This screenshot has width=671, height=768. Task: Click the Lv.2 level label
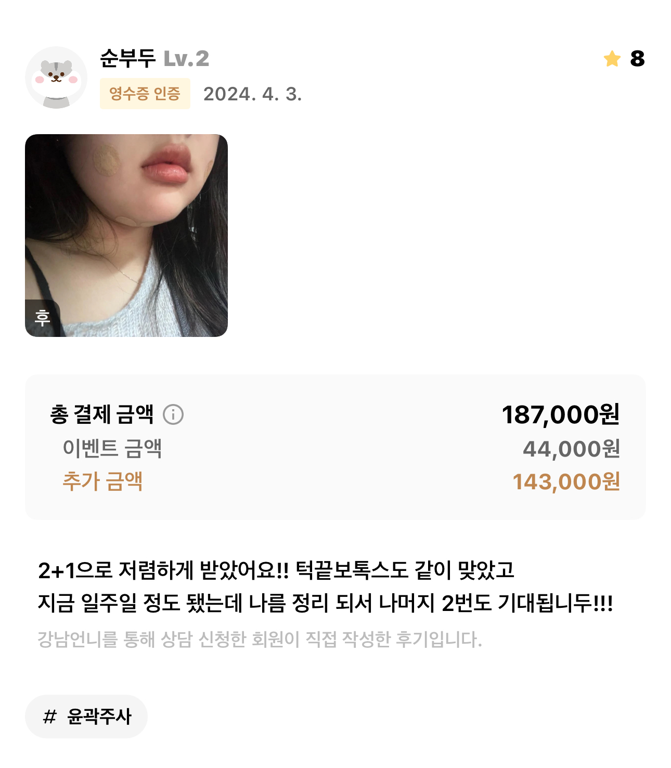point(186,59)
